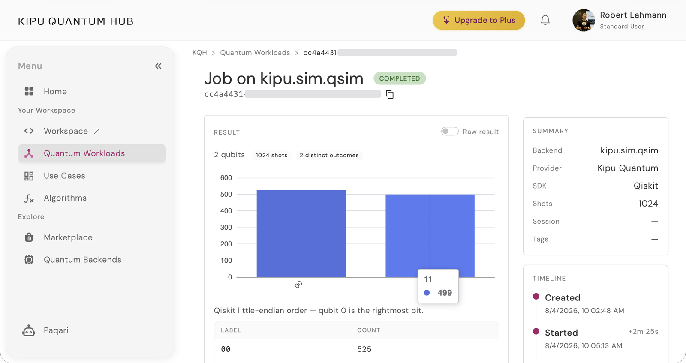Click the COUNT column header
Image resolution: width=686 pixels, height=363 pixels.
coord(369,330)
